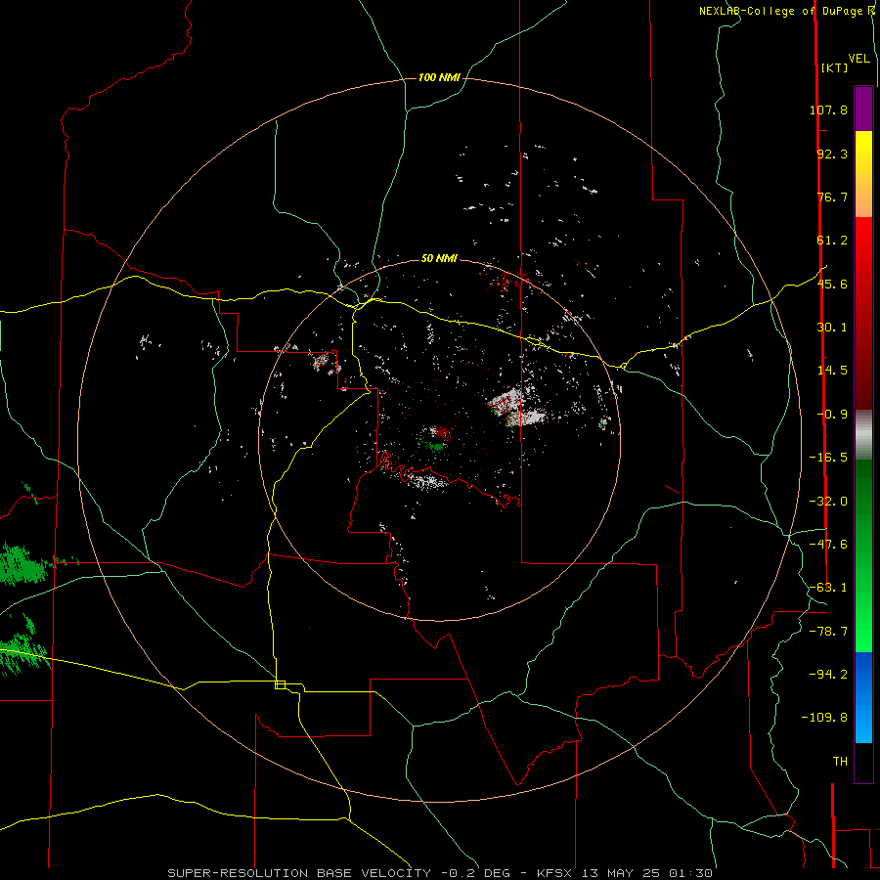Pick the dark TH segment of the color bar
880x880 pixels.
coord(863,763)
